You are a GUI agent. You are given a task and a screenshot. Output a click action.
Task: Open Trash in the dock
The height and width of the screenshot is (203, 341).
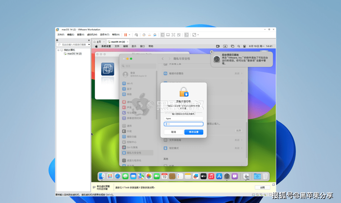[265, 176]
